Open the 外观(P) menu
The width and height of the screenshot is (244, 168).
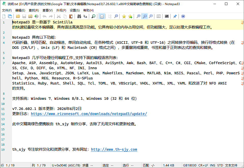click(x=61, y=10)
